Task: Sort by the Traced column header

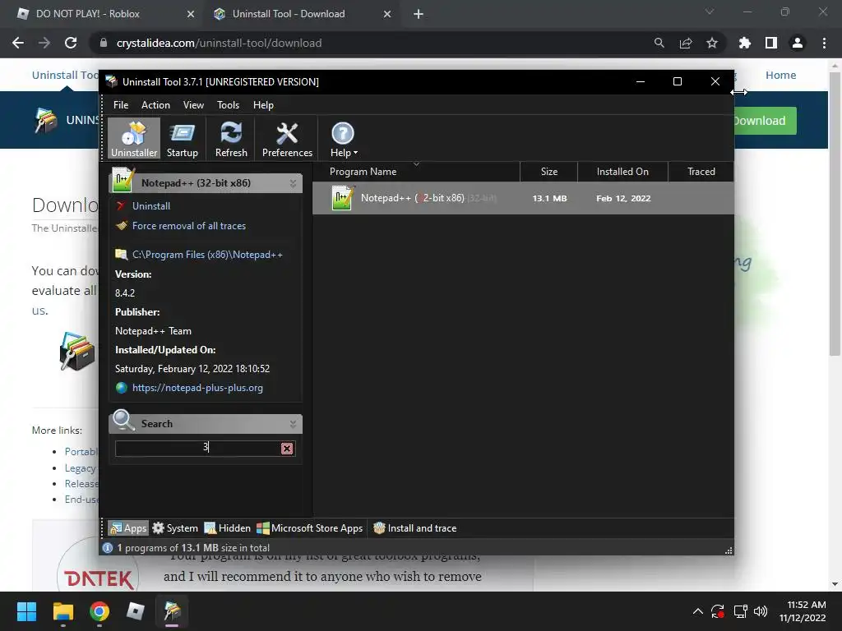Action: tap(701, 172)
